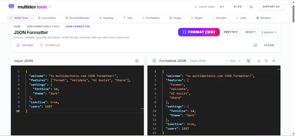The image size is (295, 136).
Task: Open the JSON Tools menu
Action: click(21, 18)
